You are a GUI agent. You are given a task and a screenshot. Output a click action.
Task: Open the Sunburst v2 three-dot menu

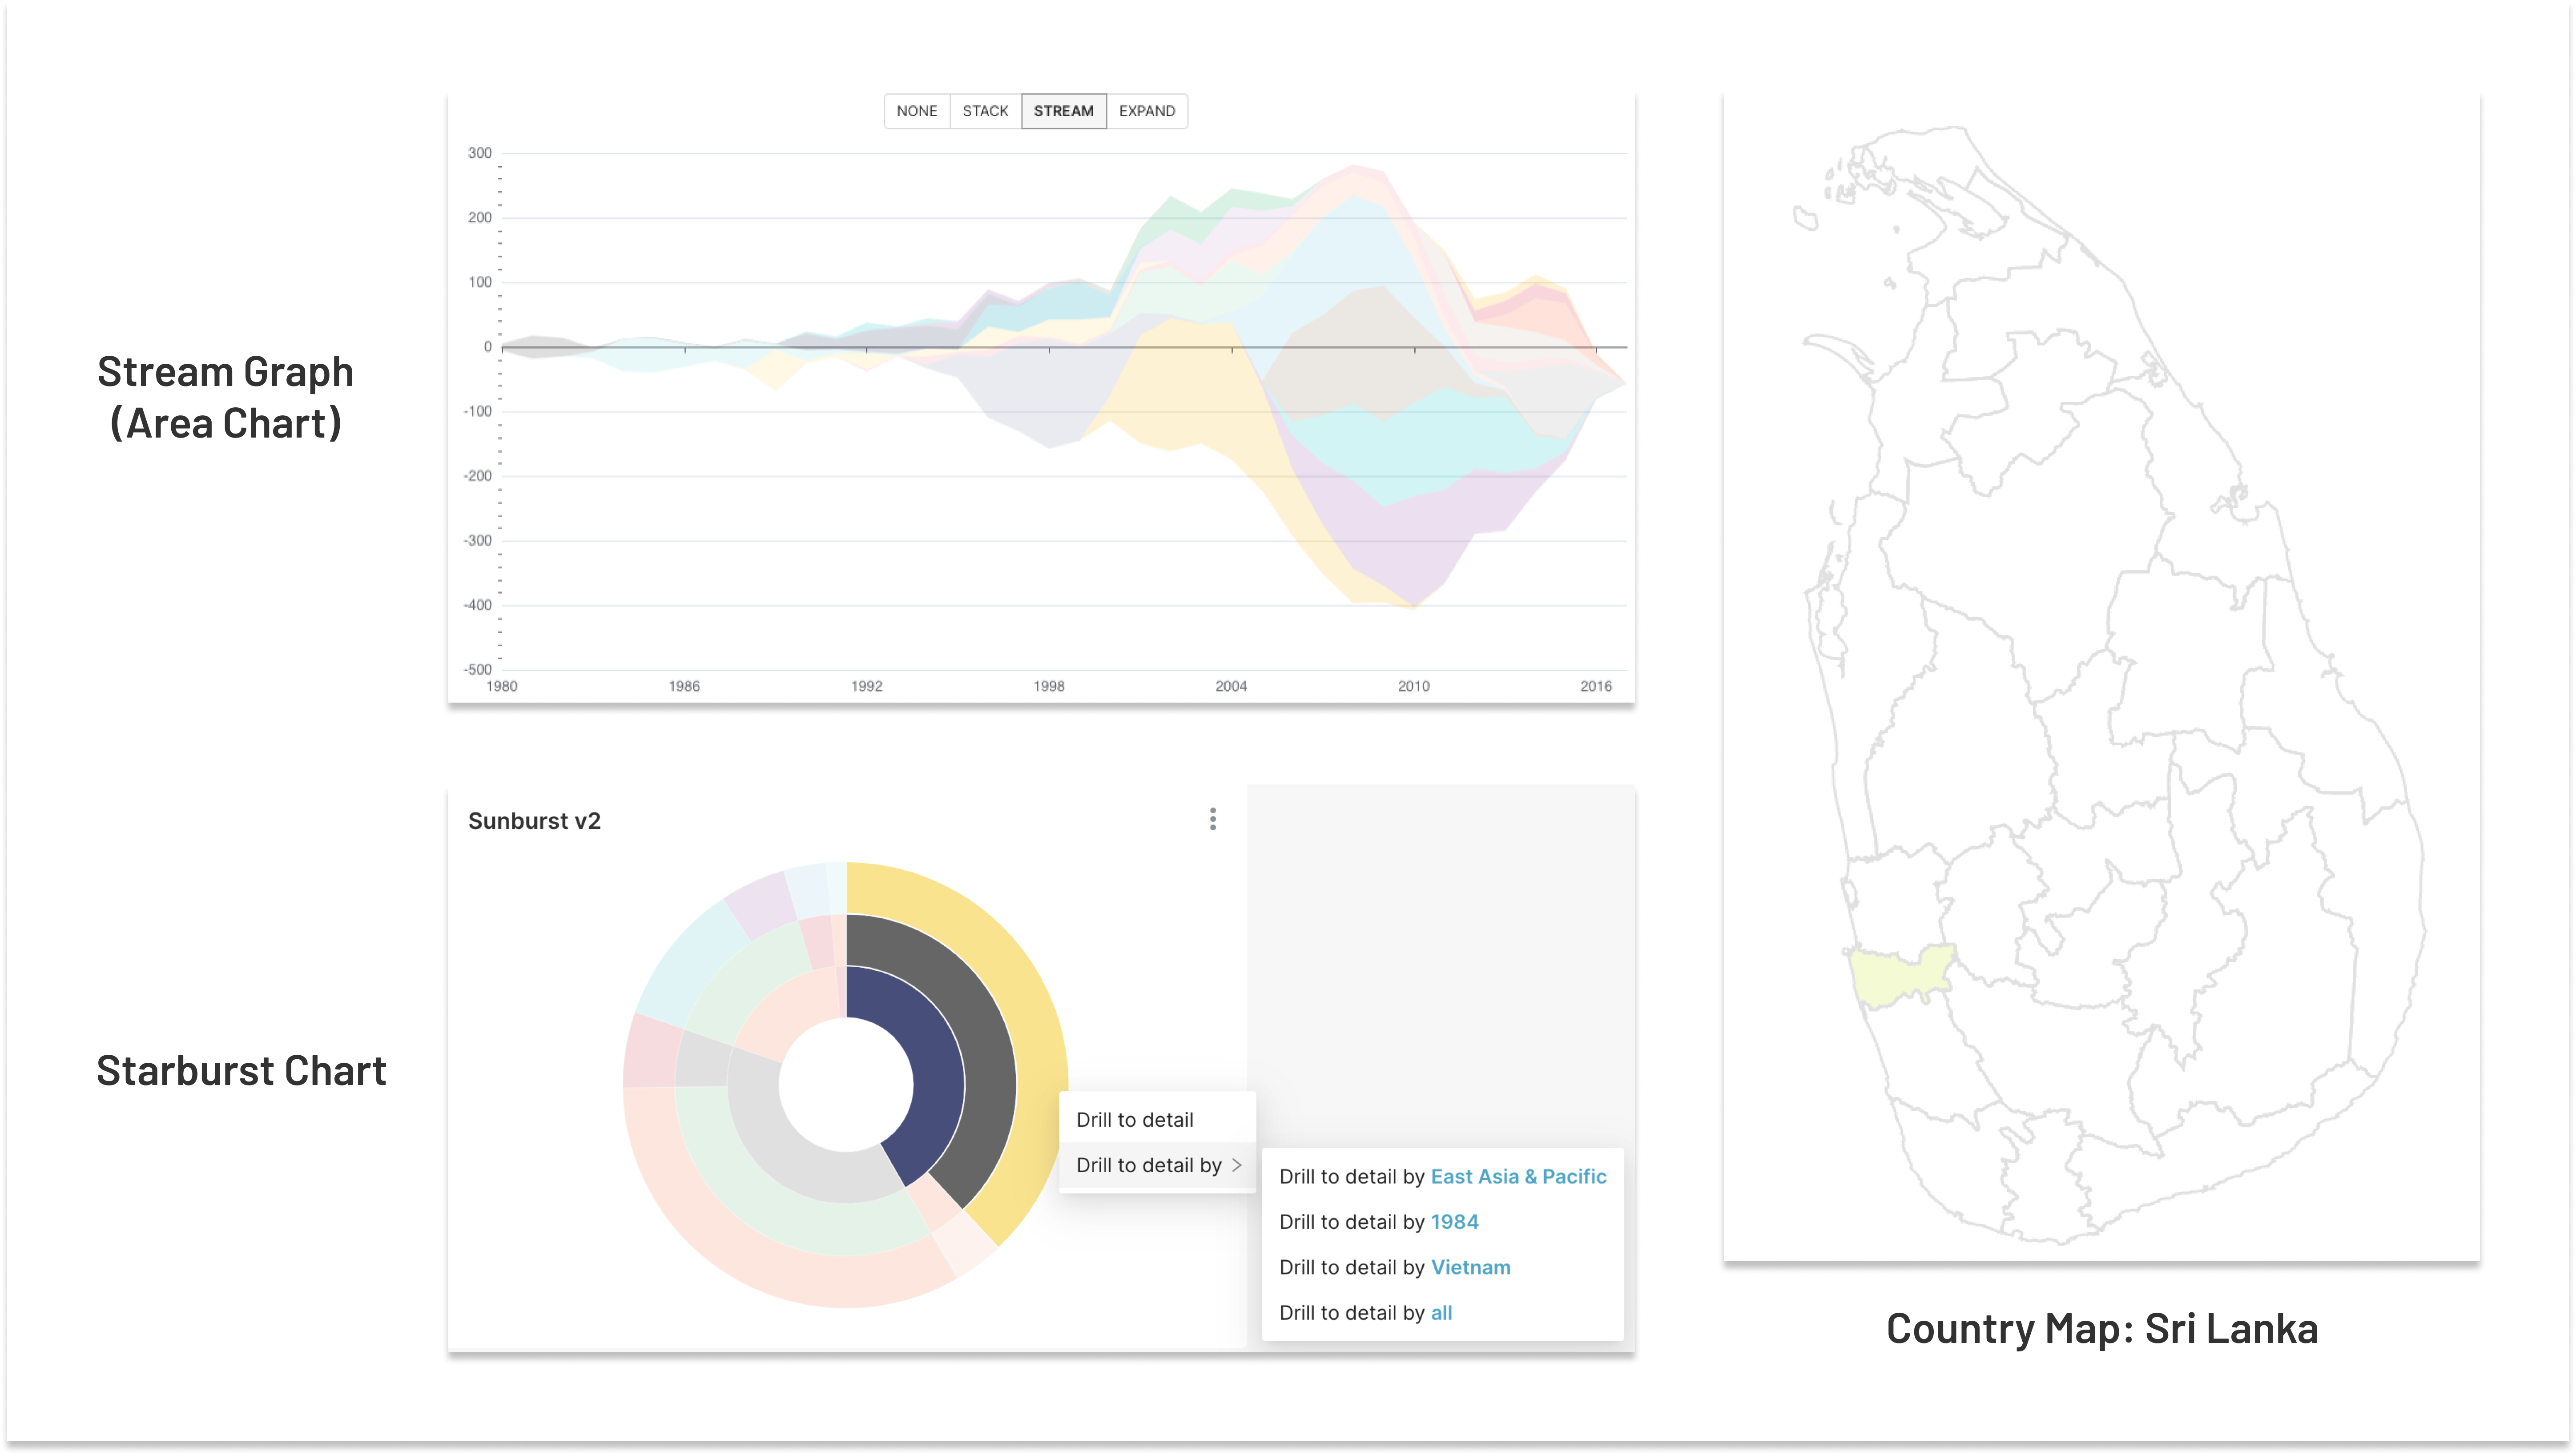[x=1212, y=819]
